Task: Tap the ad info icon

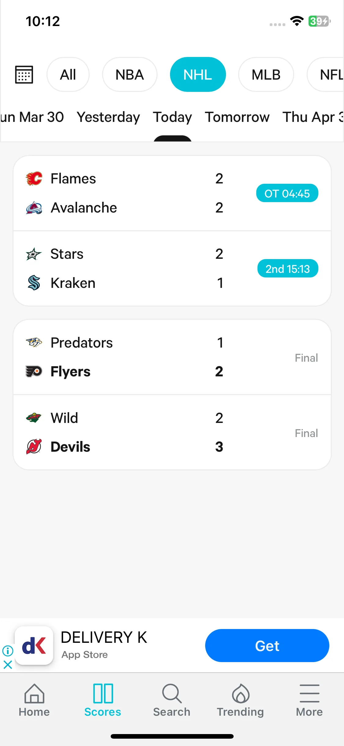Action: [8, 650]
